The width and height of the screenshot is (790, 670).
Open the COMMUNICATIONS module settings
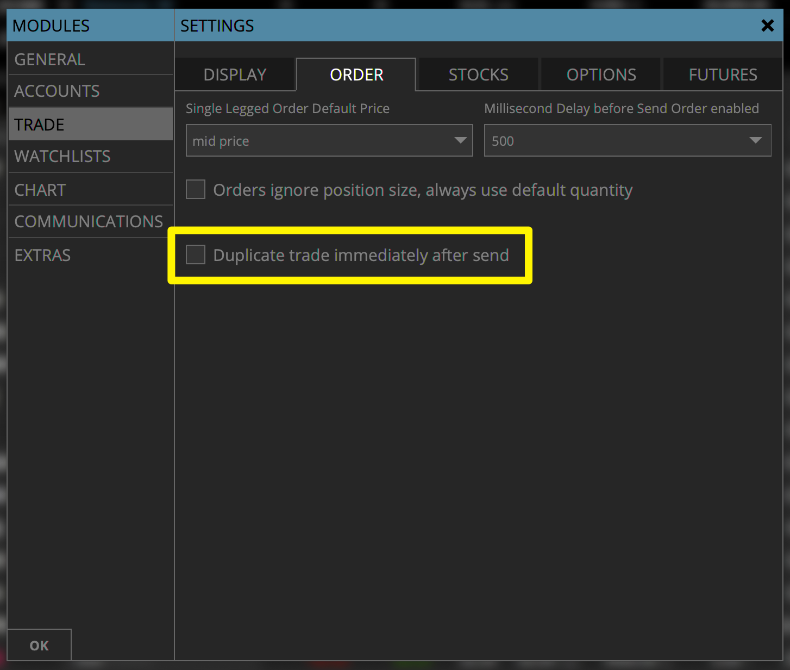(89, 221)
